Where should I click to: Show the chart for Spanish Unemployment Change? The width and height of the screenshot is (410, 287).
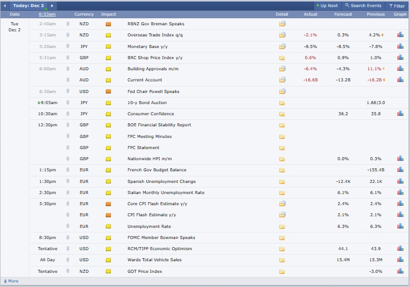400,181
